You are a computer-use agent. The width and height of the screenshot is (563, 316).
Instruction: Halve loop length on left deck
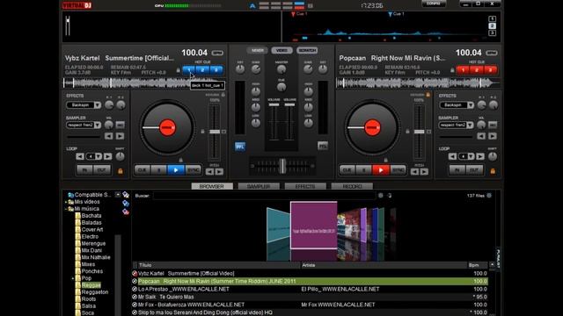coord(80,156)
